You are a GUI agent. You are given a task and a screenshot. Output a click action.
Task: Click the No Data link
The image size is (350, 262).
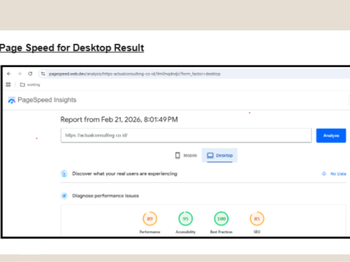pos(338,174)
